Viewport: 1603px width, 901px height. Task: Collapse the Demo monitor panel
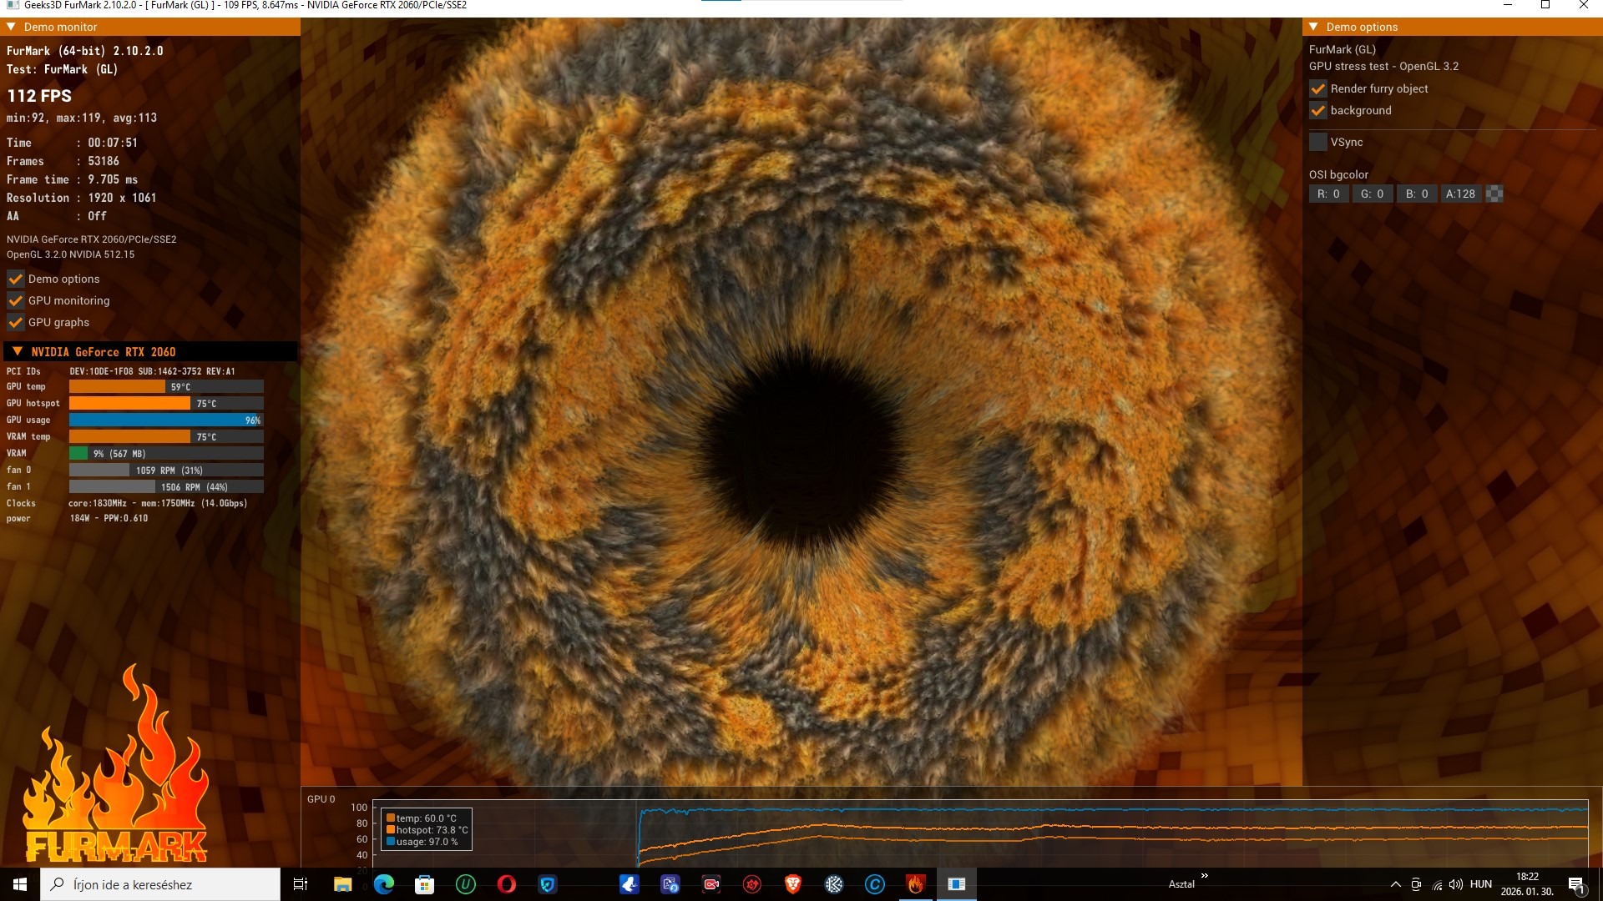pyautogui.click(x=12, y=27)
